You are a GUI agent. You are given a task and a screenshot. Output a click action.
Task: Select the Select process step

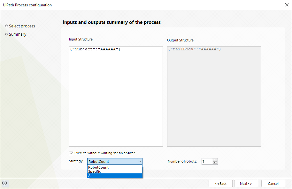click(x=22, y=26)
